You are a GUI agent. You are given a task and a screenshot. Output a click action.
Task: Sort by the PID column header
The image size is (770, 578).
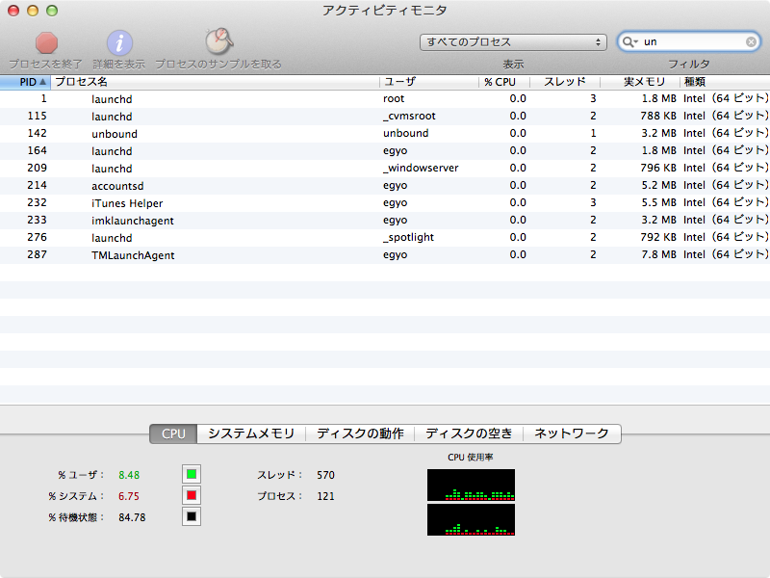pos(26,82)
